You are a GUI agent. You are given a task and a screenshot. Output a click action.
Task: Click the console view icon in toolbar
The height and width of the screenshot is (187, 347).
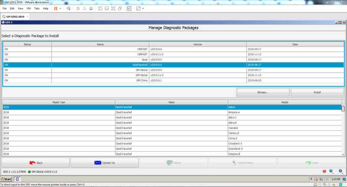coord(128,8)
